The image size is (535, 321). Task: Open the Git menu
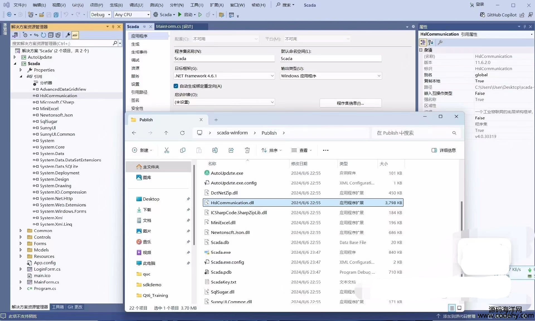coord(78,5)
